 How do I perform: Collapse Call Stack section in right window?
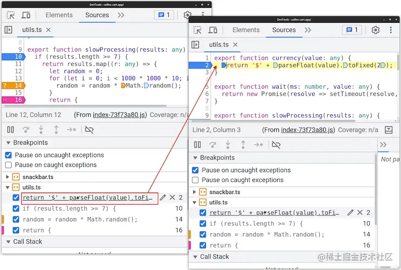(x=195, y=257)
